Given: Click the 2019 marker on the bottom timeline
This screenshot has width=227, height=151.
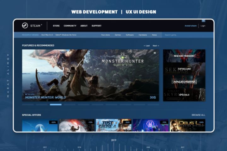Looking at the screenshot, I should click(x=113, y=140).
